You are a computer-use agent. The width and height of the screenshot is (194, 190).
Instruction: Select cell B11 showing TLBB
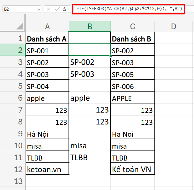tap(90, 157)
